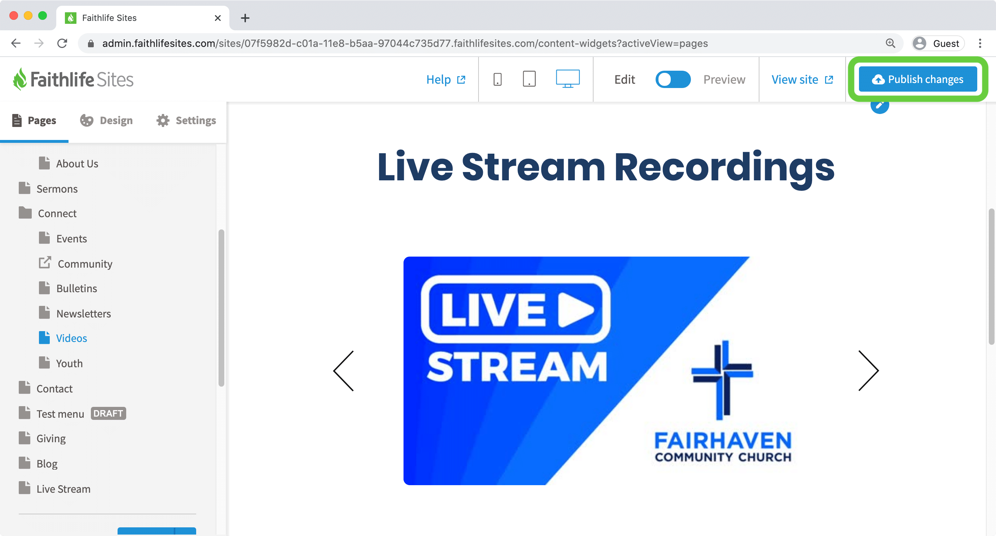This screenshot has width=996, height=536.
Task: Click the Design palette icon
Action: (x=87, y=121)
